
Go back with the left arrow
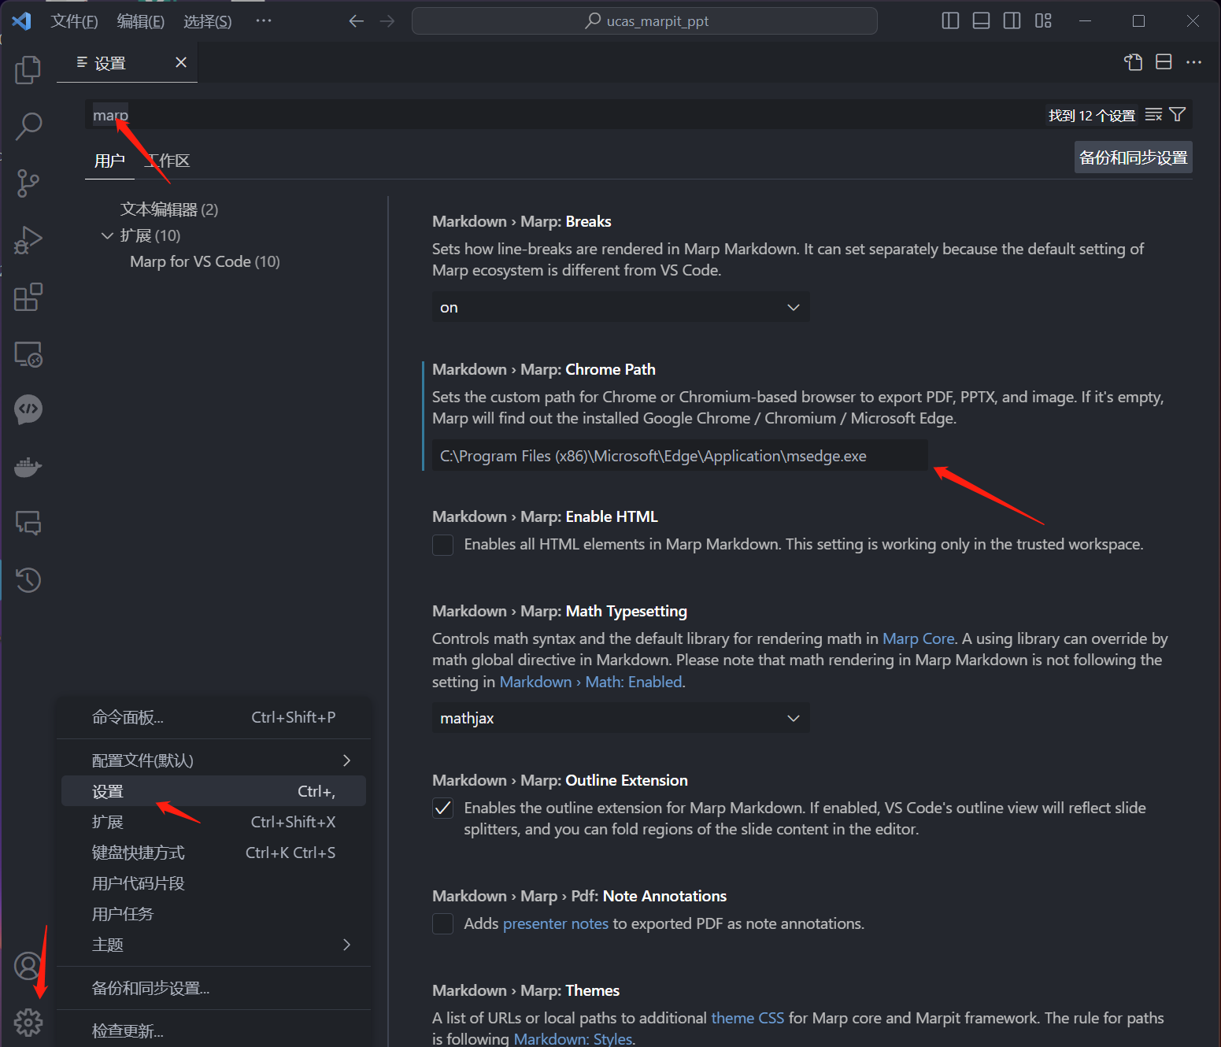357,21
